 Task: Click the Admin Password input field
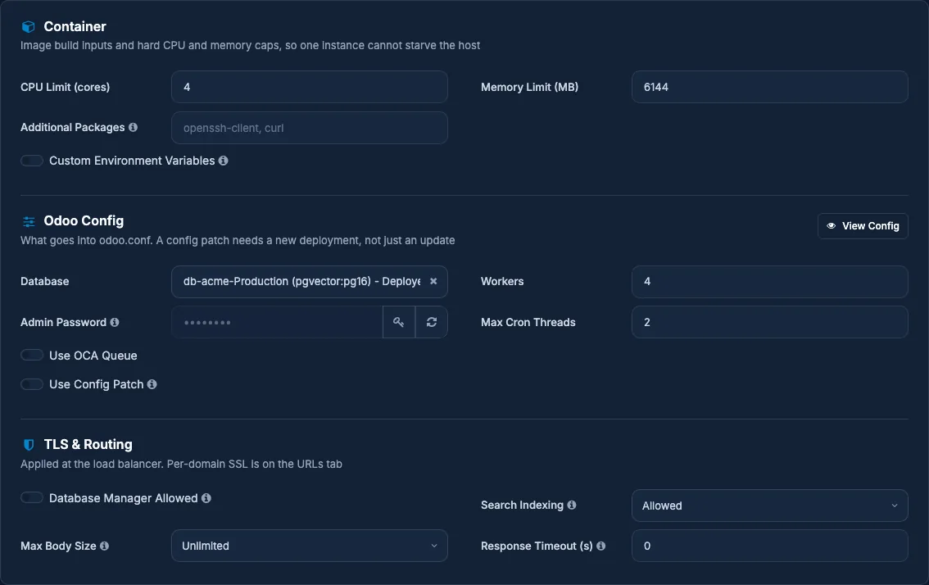coord(277,323)
